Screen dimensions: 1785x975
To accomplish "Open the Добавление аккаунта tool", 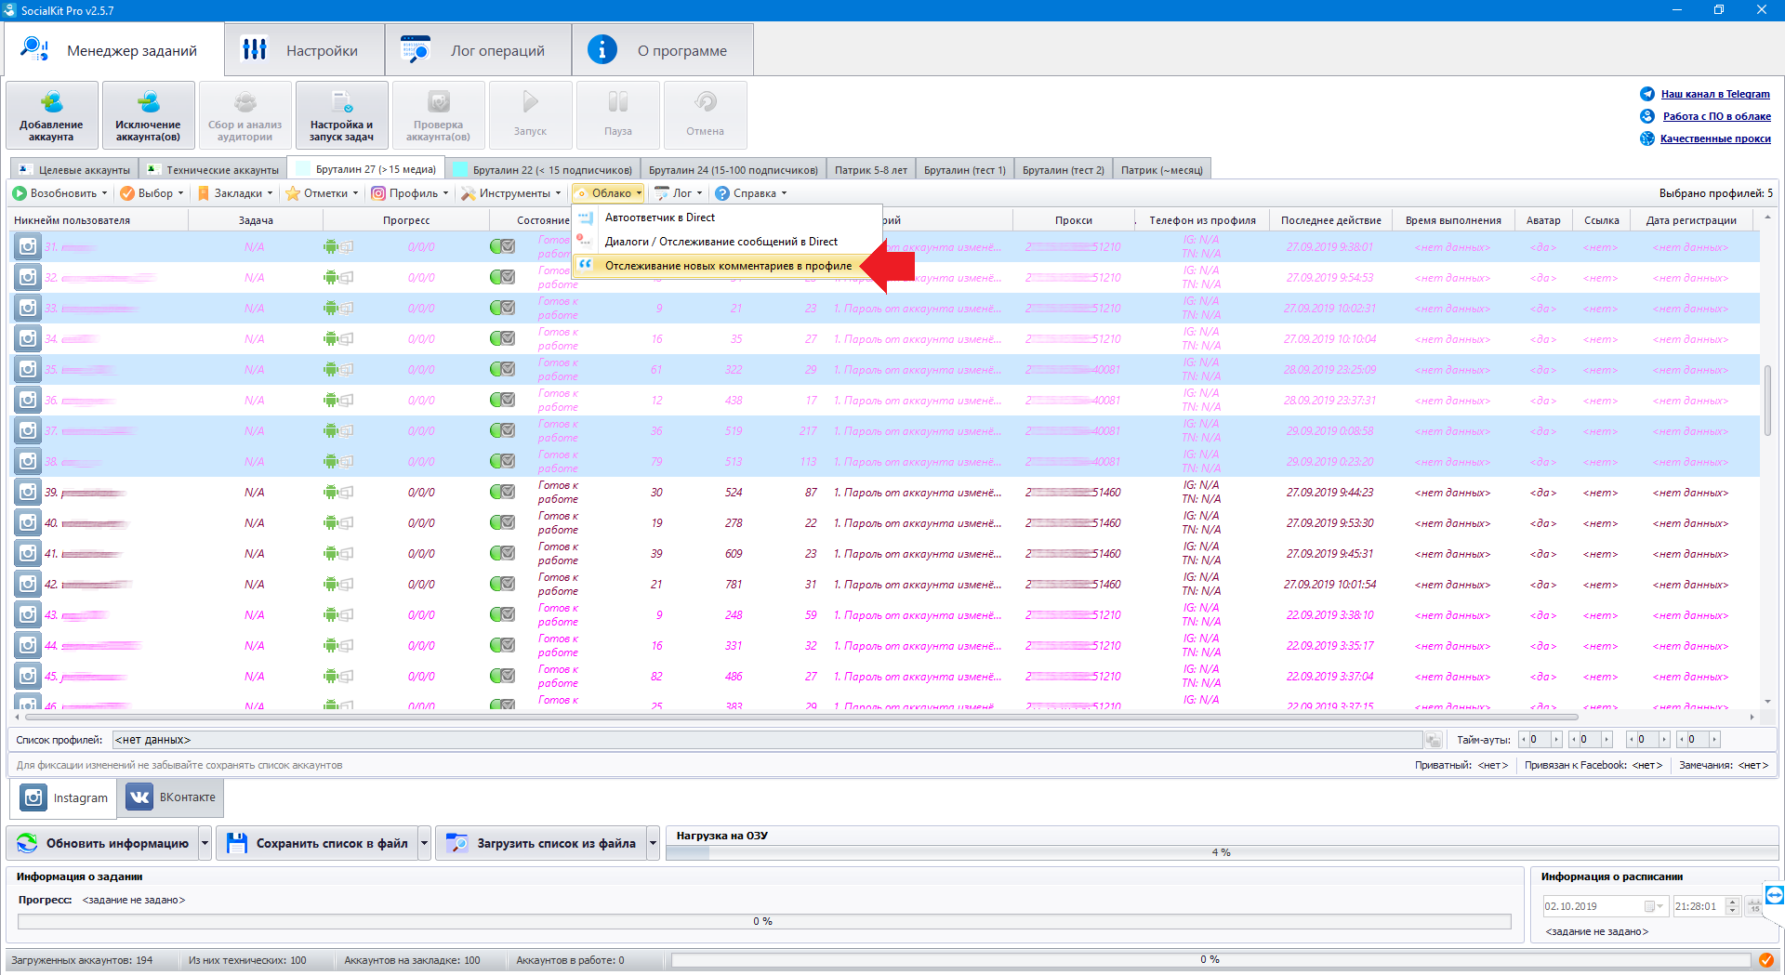I will click(x=52, y=115).
